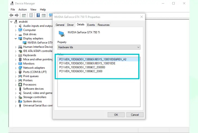Click the blue Help question-mark toolbar icon
Image resolution: width=198 pixels, height=133 pixels.
coord(38,15)
